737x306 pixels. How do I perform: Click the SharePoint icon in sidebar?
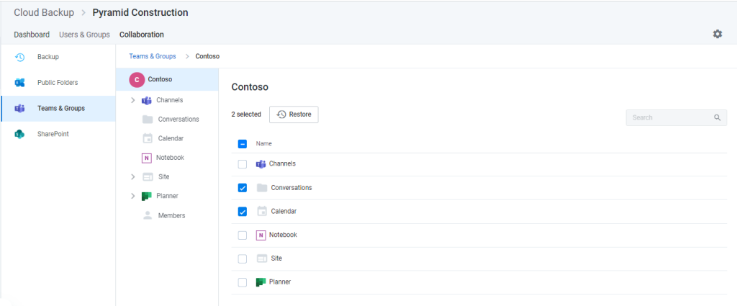pos(19,134)
